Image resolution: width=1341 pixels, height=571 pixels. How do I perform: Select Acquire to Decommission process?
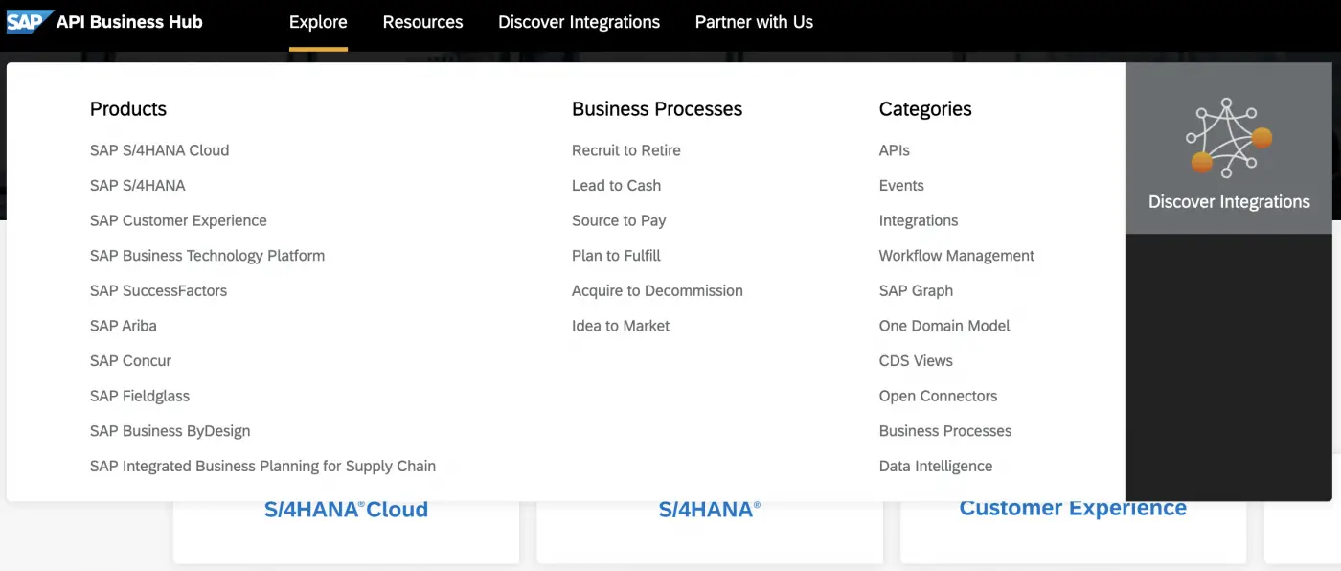click(x=657, y=291)
